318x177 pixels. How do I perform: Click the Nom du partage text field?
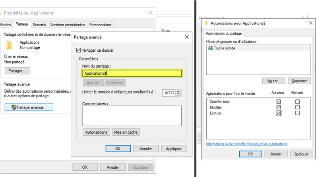click(132, 73)
